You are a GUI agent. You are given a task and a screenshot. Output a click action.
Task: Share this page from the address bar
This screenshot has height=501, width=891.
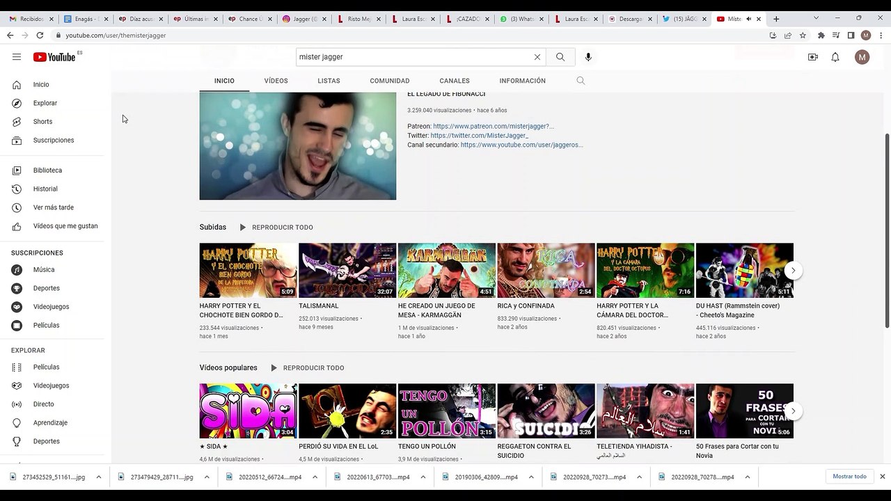tap(788, 35)
